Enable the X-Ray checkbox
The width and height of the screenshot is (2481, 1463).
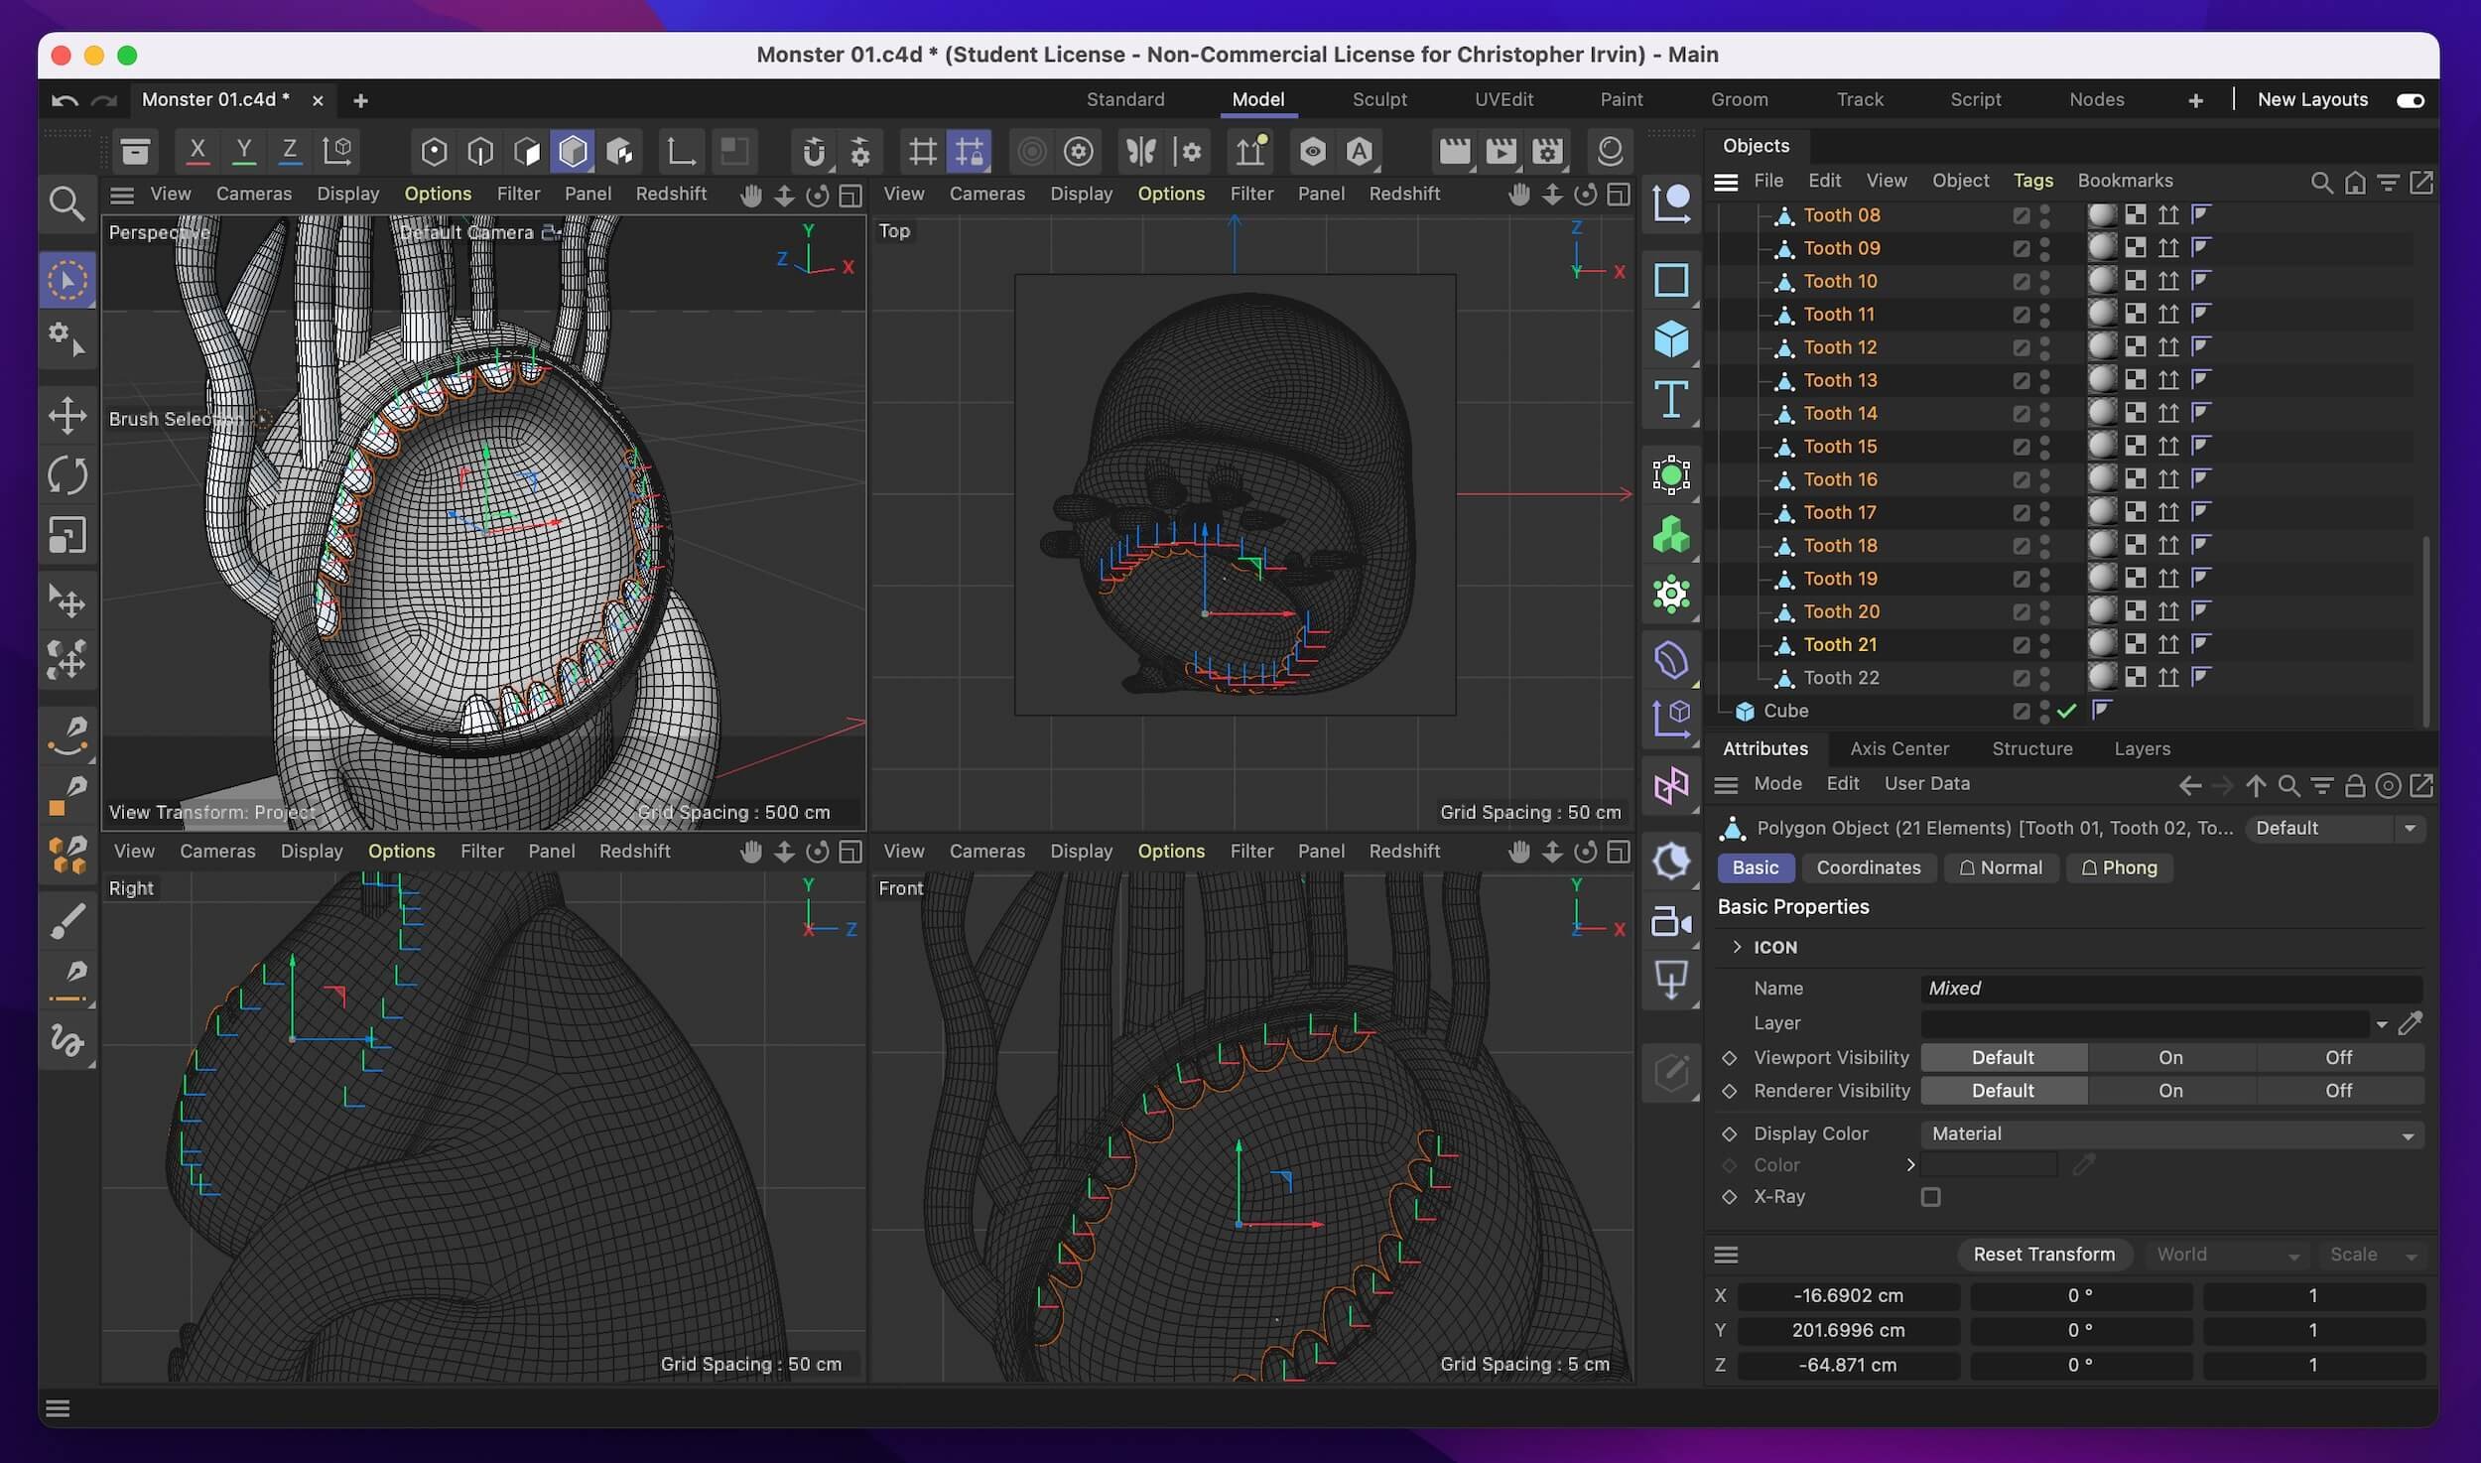[1930, 1197]
